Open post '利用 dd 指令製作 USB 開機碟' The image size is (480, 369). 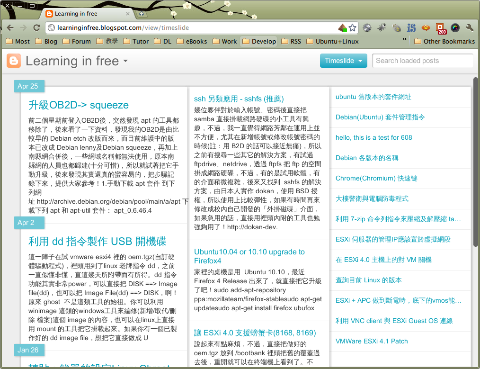pos(98,241)
